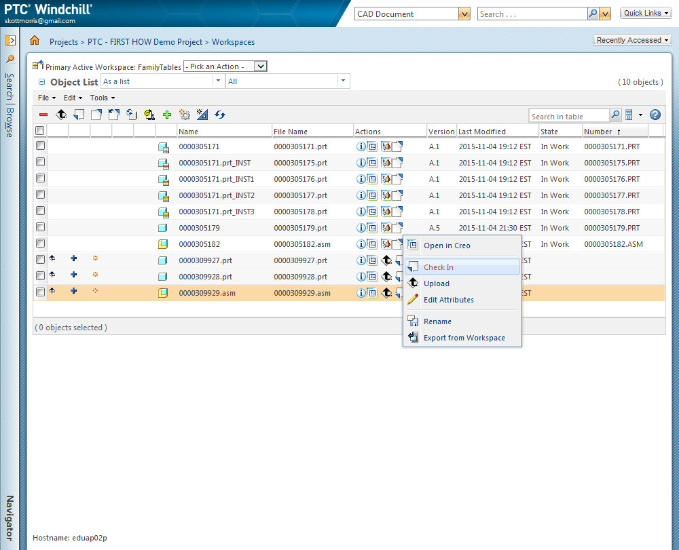
Task: Open the File menu
Action: [x=47, y=98]
